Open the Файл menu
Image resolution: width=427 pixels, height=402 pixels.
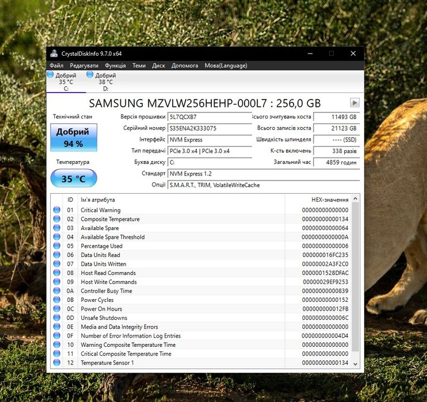click(x=56, y=66)
